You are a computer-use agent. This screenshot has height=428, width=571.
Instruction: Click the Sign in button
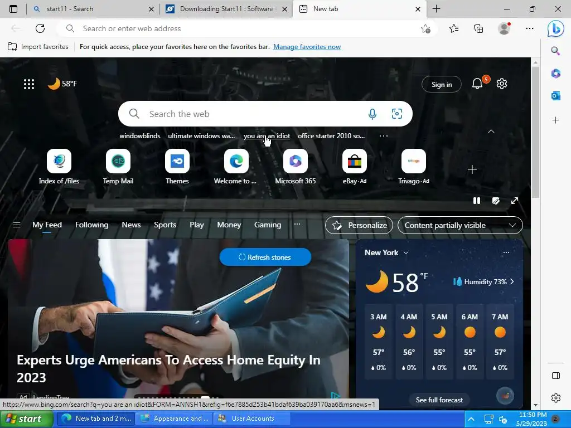(x=442, y=85)
